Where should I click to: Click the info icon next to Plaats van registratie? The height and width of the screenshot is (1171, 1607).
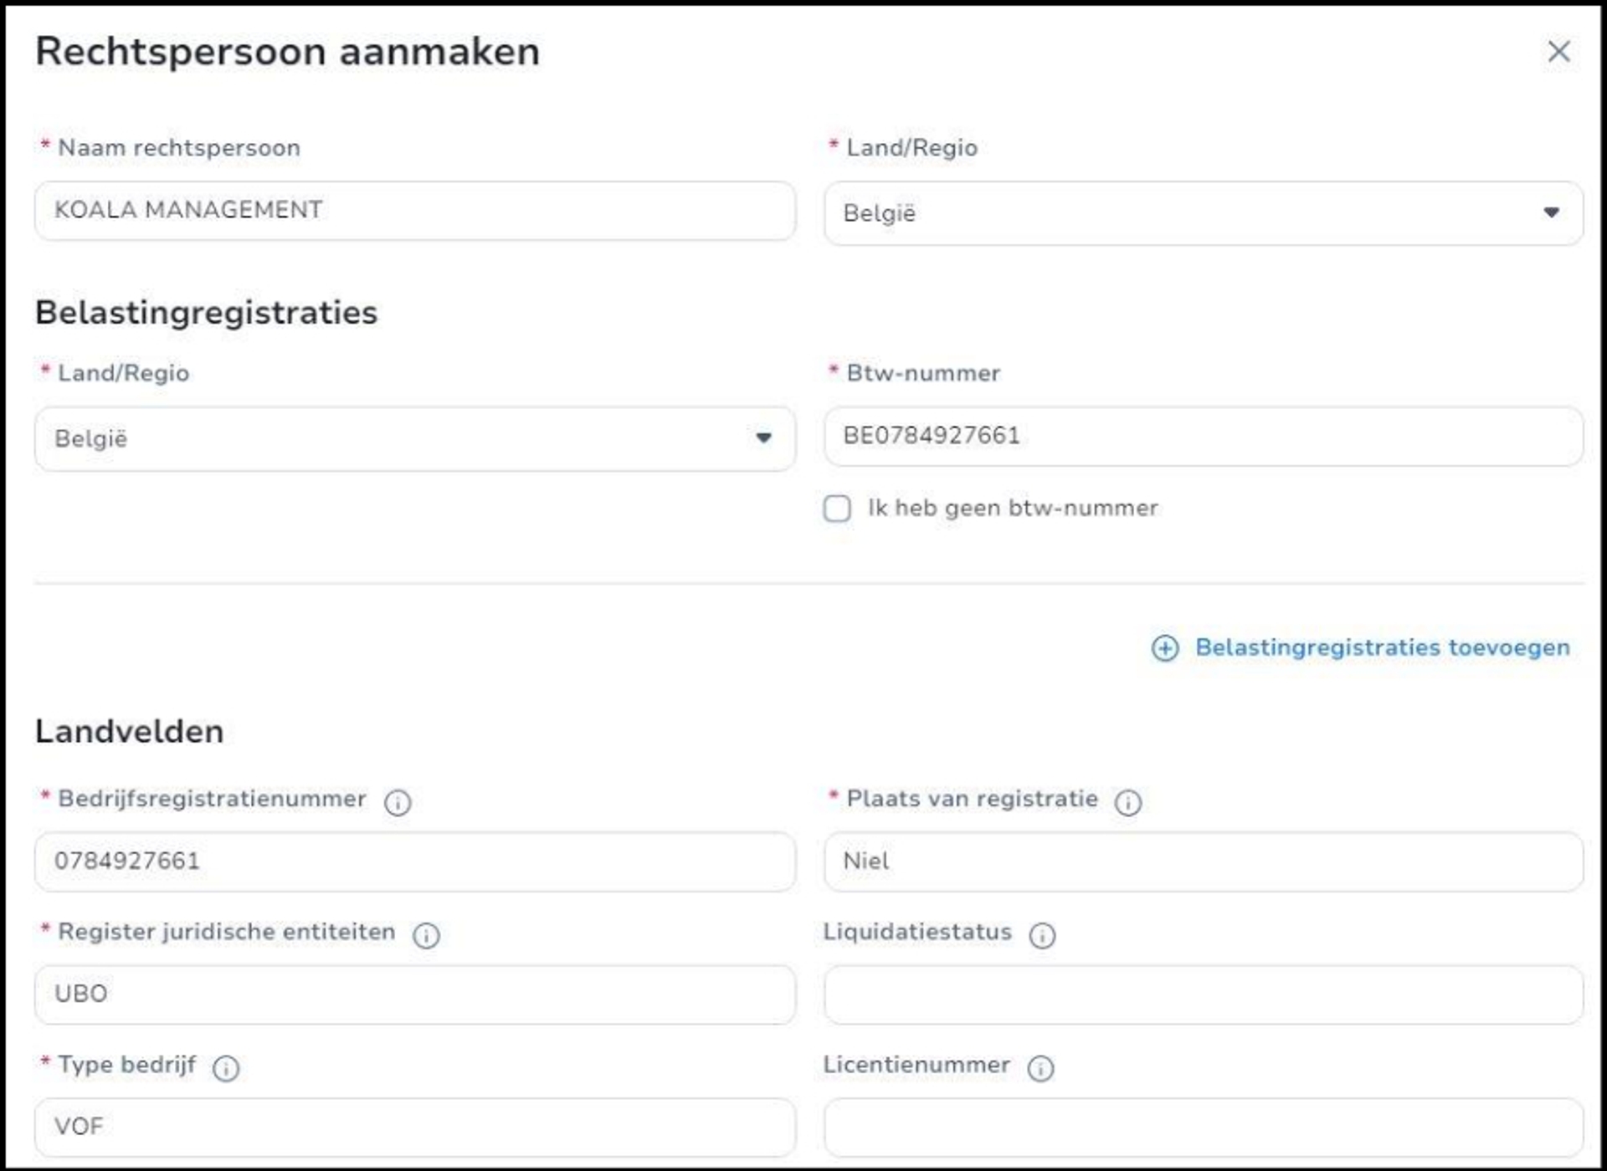pyautogui.click(x=1128, y=802)
